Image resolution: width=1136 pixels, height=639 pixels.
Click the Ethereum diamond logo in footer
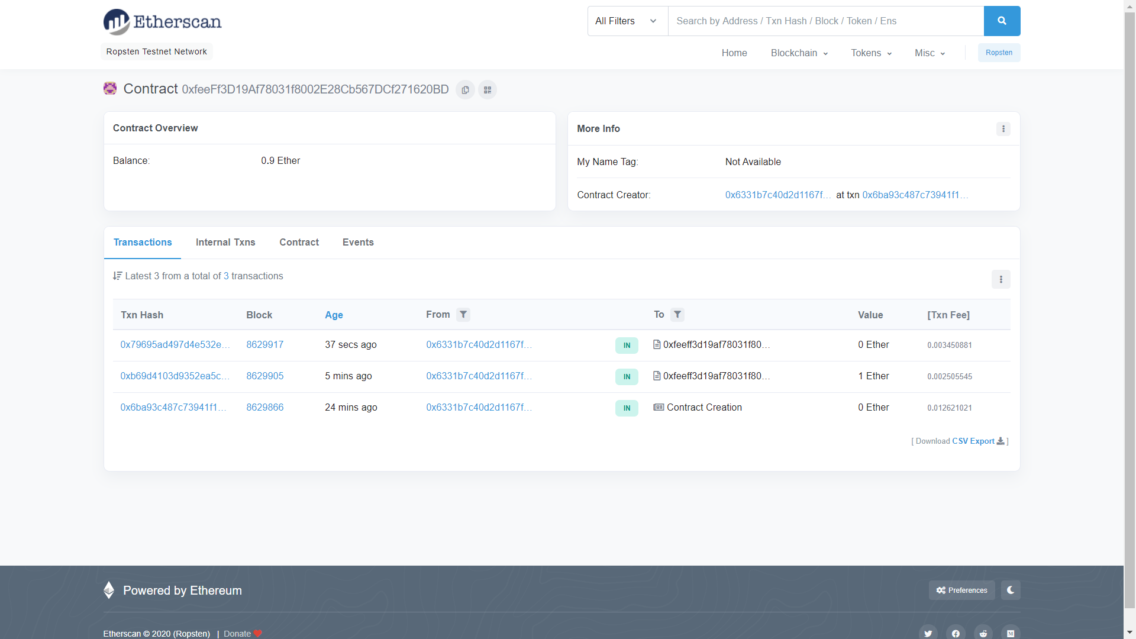click(x=109, y=590)
